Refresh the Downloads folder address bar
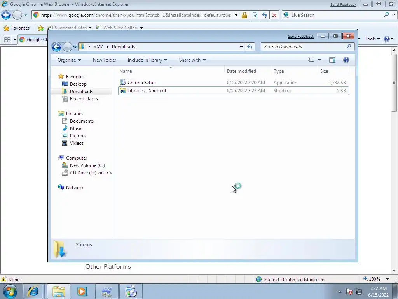This screenshot has height=299, width=398. pos(250,47)
